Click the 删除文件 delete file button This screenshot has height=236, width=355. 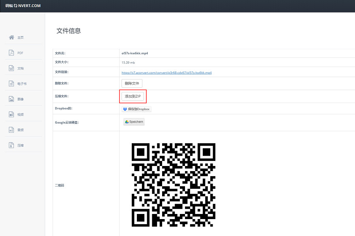pyautogui.click(x=132, y=83)
